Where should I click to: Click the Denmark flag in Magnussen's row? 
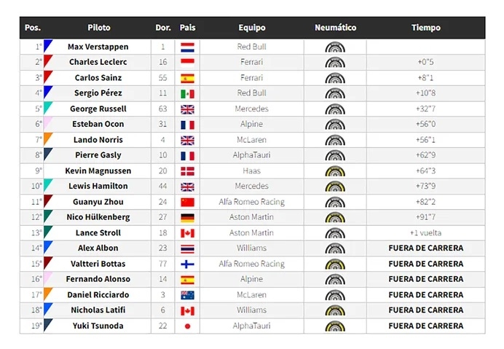pos(187,170)
